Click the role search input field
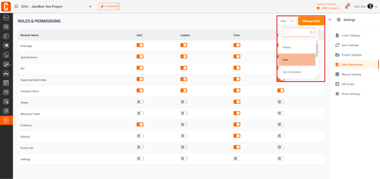 pos(298,32)
